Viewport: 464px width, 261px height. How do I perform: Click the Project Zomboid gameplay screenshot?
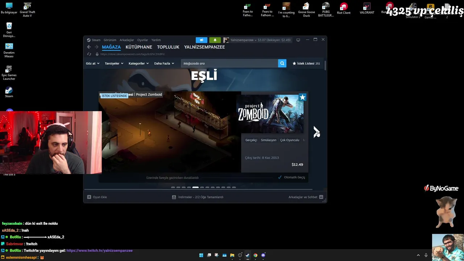point(170,132)
